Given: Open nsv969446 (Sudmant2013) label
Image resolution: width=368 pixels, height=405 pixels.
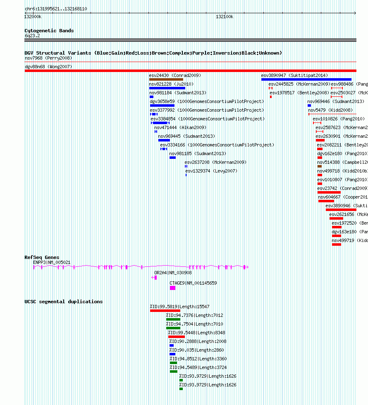Looking at the screenshot, I should [x=336, y=101].
